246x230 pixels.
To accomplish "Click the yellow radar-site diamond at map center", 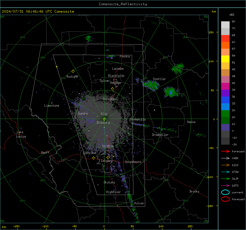I will coord(104,119).
